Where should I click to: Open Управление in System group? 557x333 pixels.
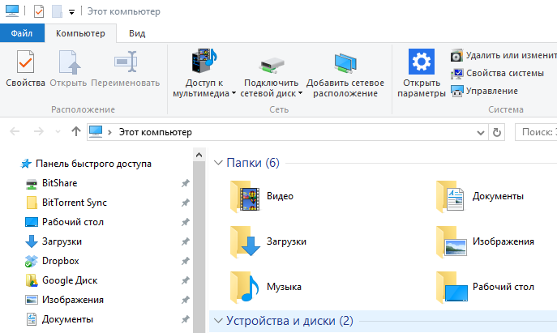point(485,91)
